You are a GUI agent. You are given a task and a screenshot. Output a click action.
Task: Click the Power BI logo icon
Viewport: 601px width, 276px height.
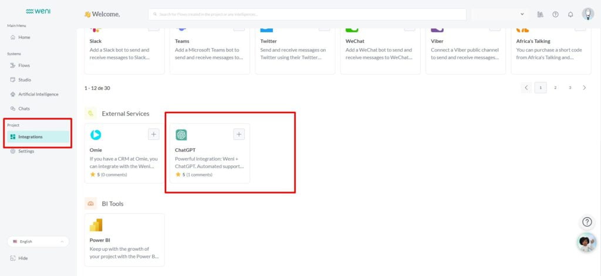click(96, 225)
